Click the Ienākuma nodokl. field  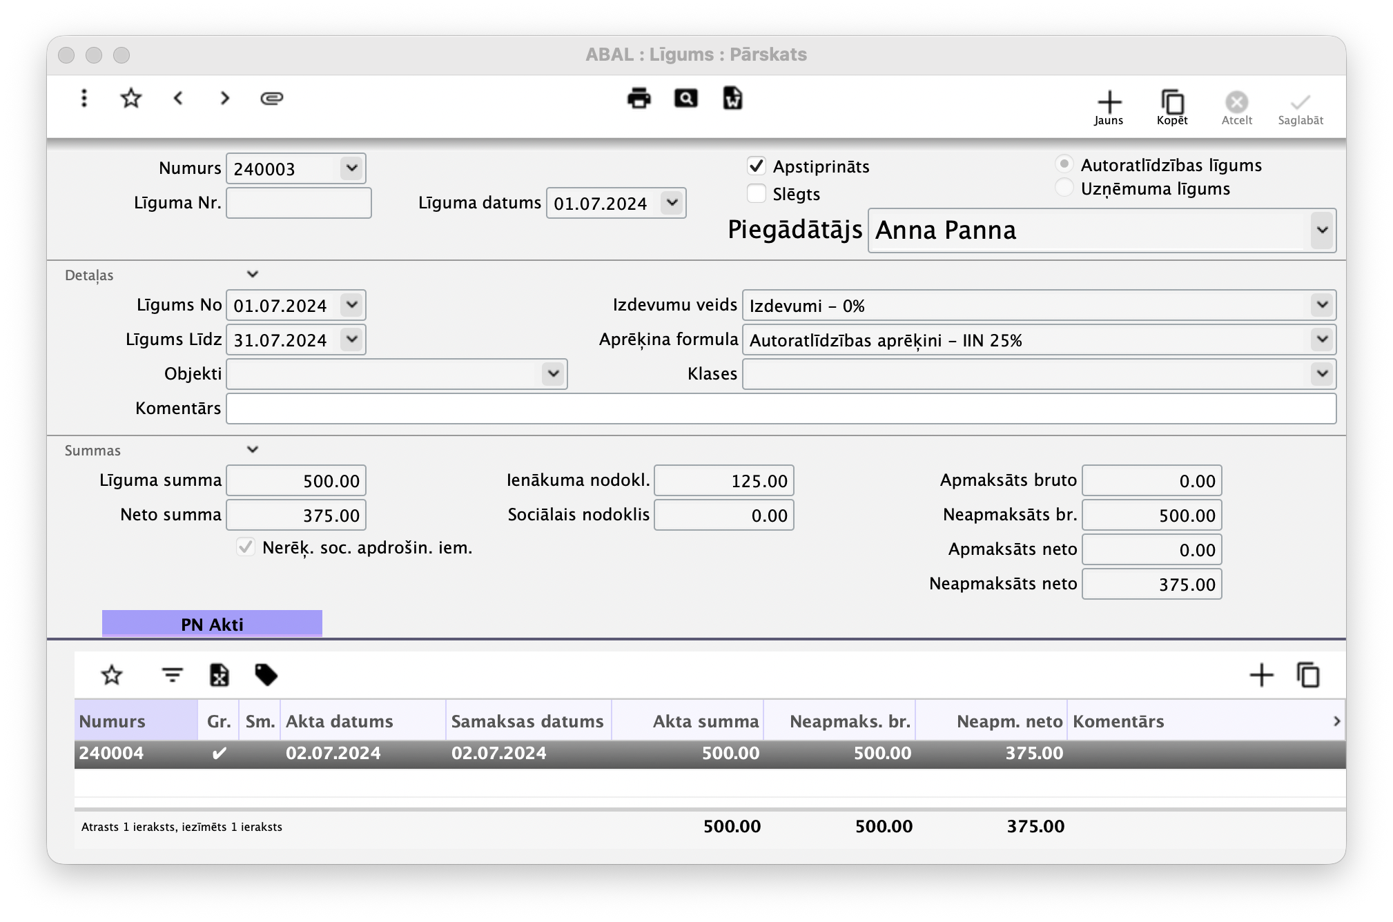[724, 480]
